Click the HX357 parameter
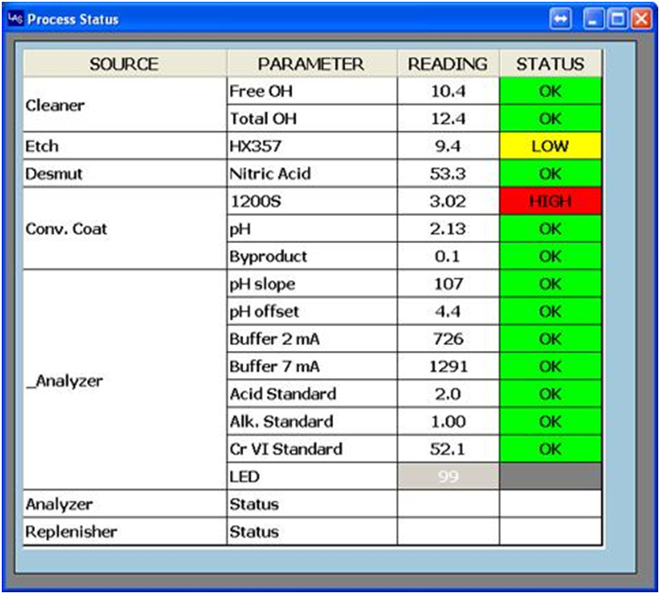660x594 pixels. tap(312, 145)
